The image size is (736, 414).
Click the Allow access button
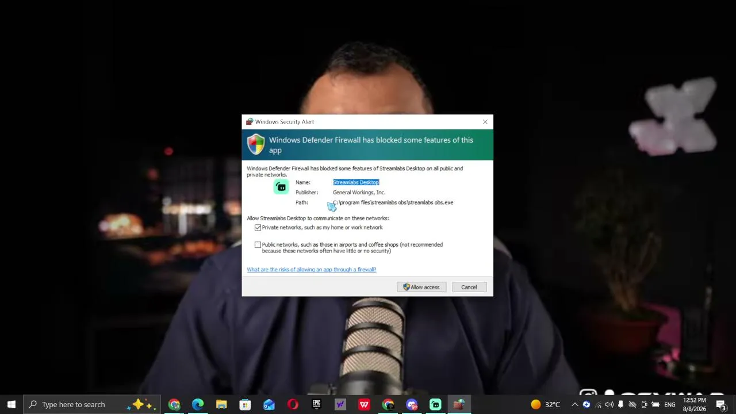click(421, 287)
